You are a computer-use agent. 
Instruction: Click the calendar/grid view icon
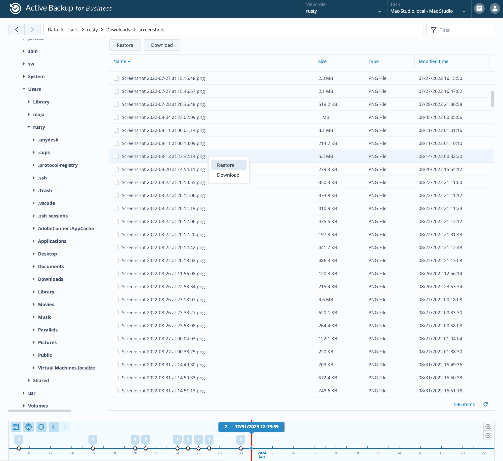16,426
